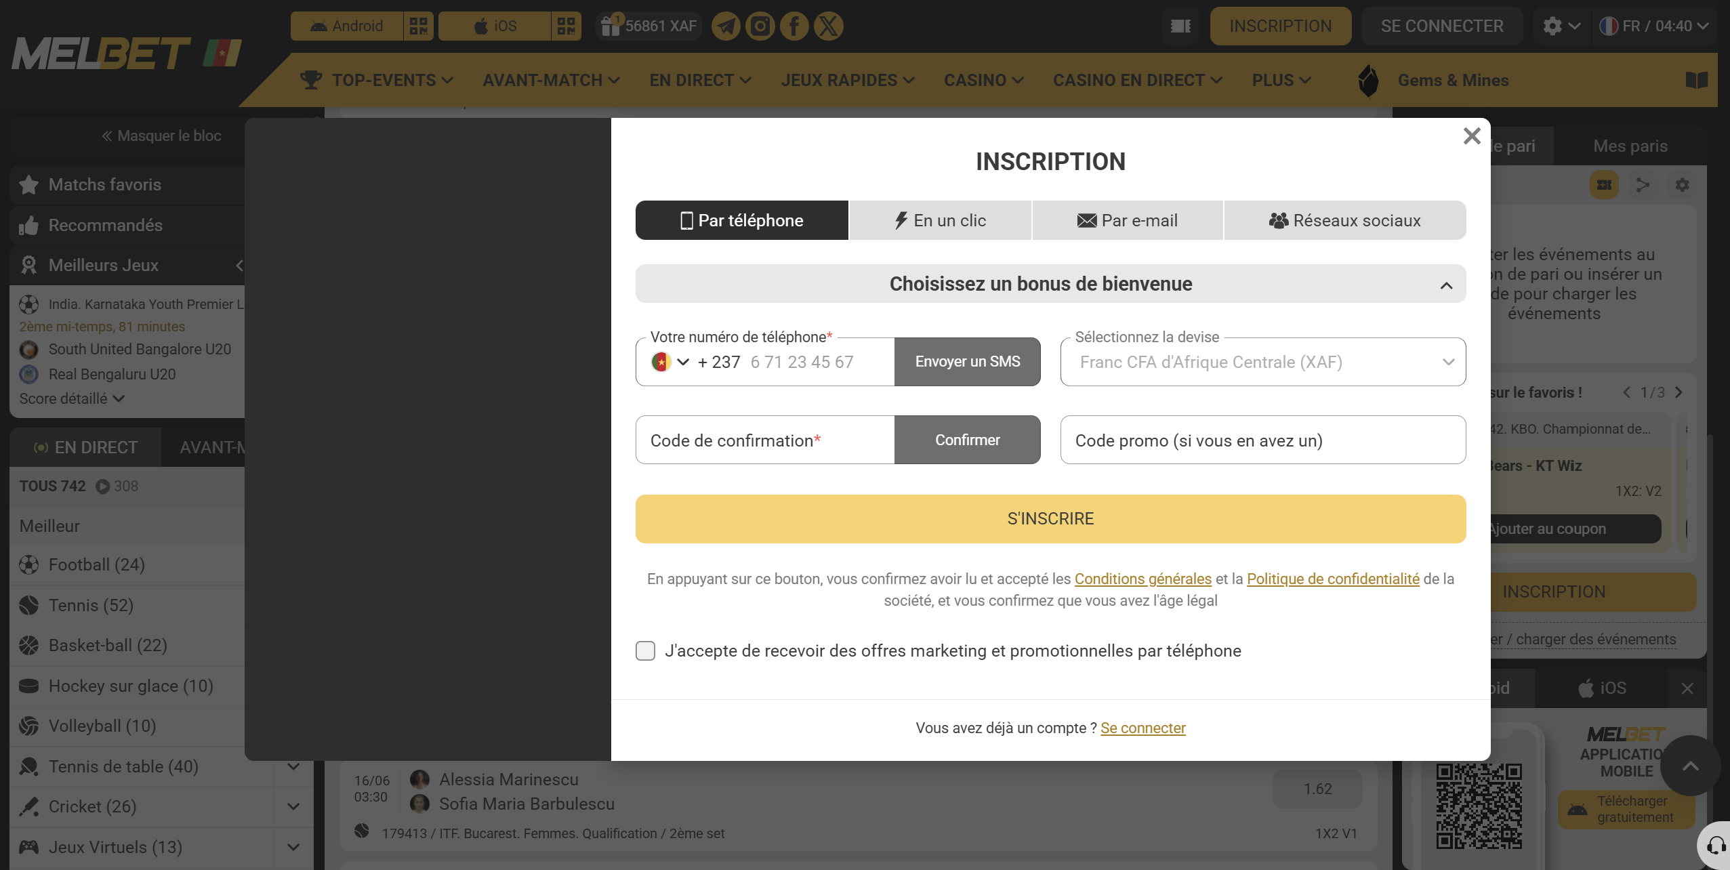
Task: Focus the Code de confirmation field
Action: coord(765,440)
